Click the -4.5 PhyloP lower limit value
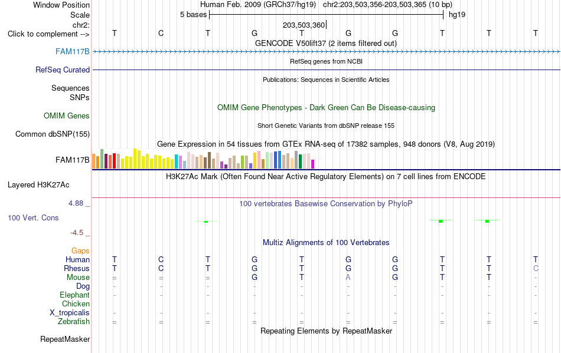This screenshot has height=353, width=561. pyautogui.click(x=77, y=233)
